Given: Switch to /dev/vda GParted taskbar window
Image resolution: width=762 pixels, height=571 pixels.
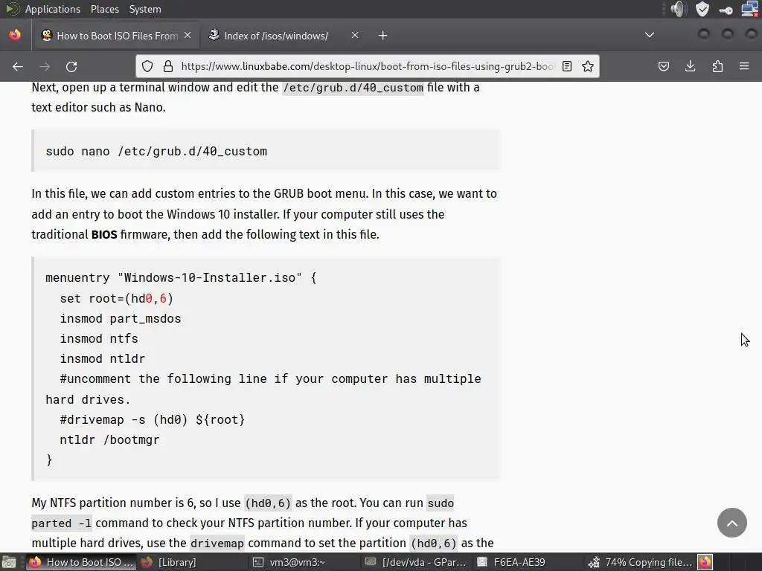Looking at the screenshot, I should pos(416,562).
